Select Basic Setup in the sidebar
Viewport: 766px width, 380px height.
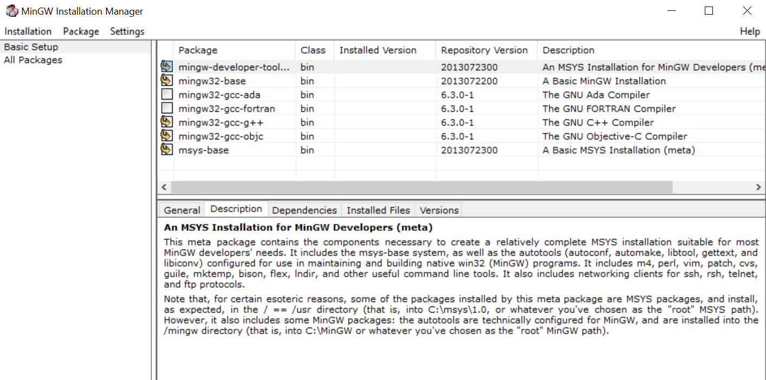pos(76,47)
